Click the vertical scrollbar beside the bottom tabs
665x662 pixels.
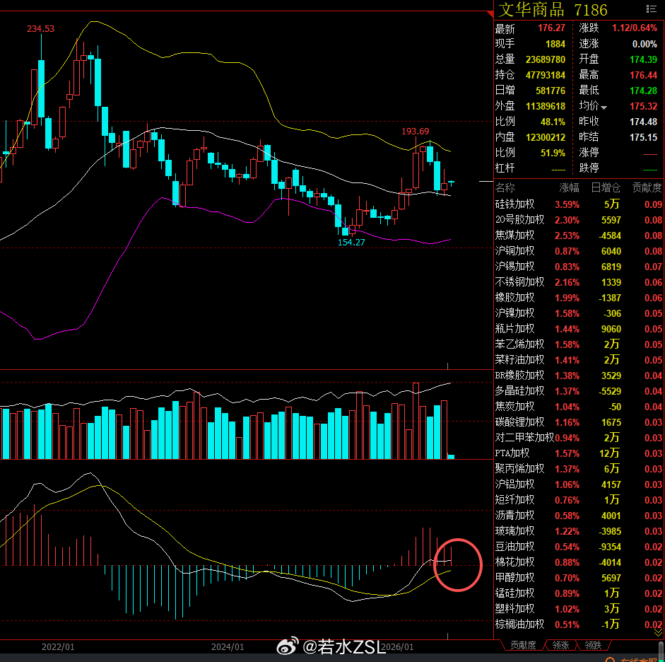[661, 651]
